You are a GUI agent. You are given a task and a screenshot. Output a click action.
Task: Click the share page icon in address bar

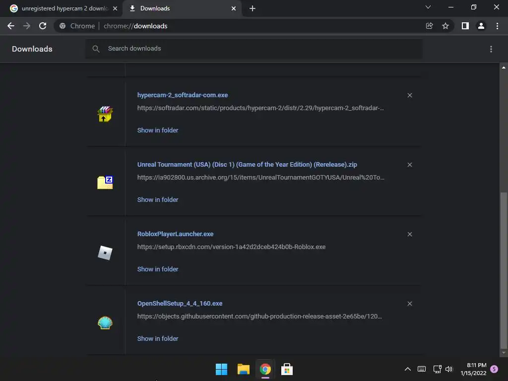[x=429, y=26]
